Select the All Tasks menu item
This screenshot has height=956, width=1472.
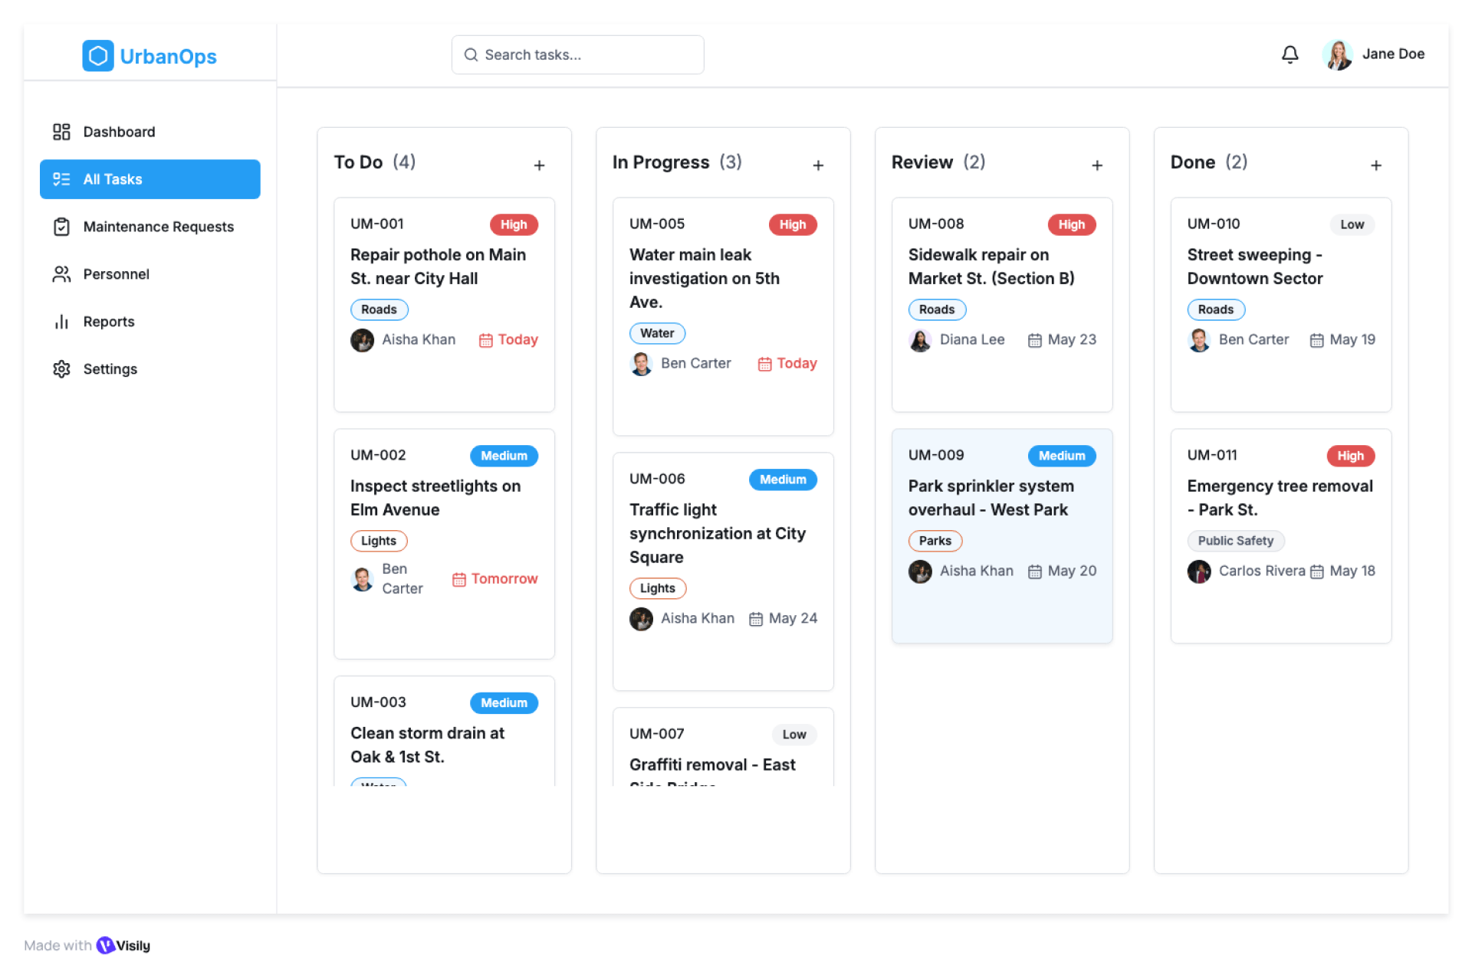150,179
